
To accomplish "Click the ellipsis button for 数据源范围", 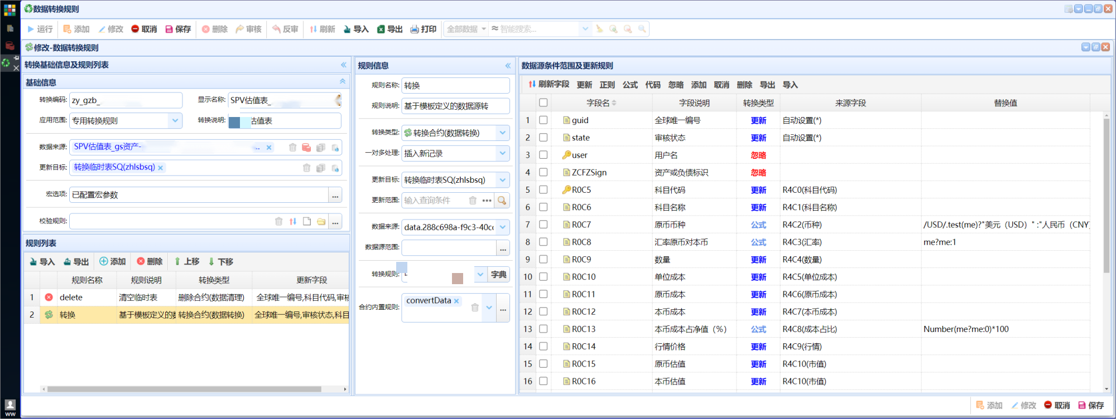I will click(503, 248).
